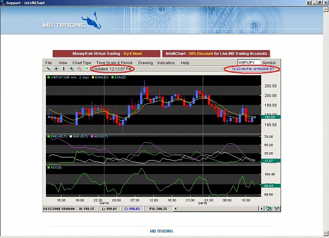Click the 12:23:44 PM date-time text
Image resolution: width=329 pixels, height=238 pixels.
[x=253, y=69]
